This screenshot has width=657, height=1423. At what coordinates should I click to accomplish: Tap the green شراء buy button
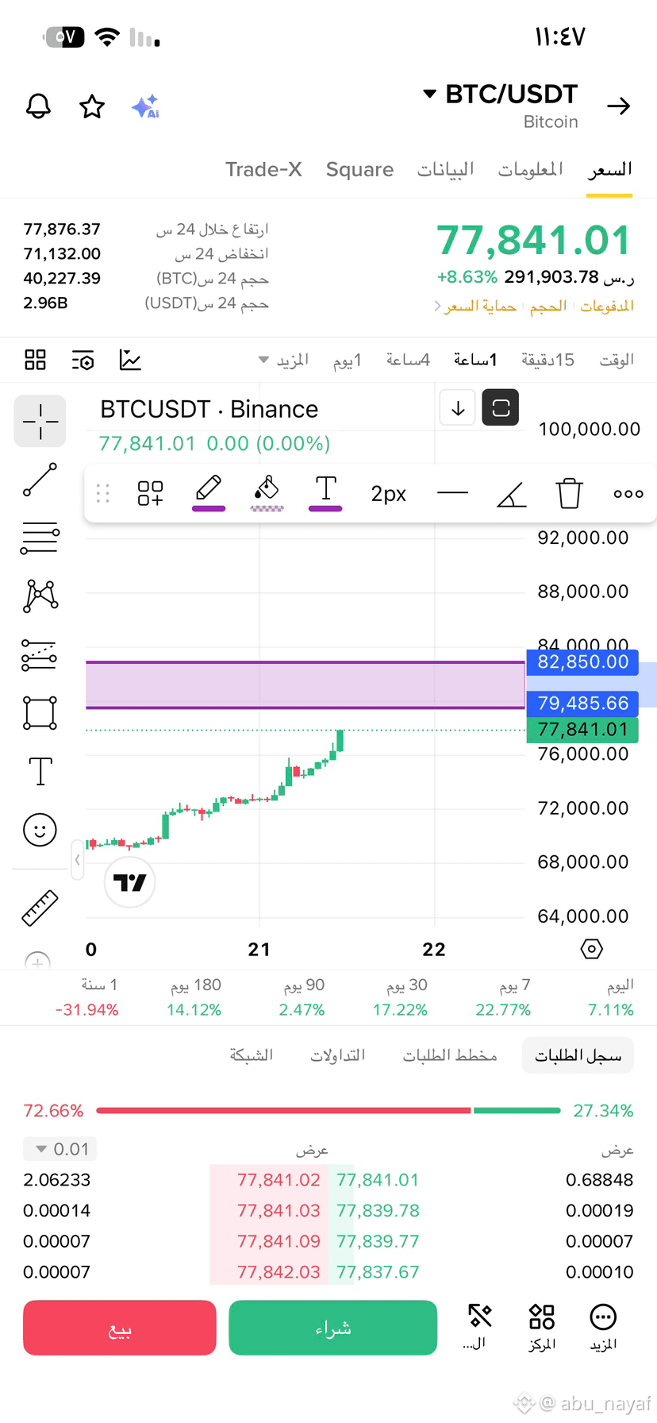pyautogui.click(x=332, y=1328)
